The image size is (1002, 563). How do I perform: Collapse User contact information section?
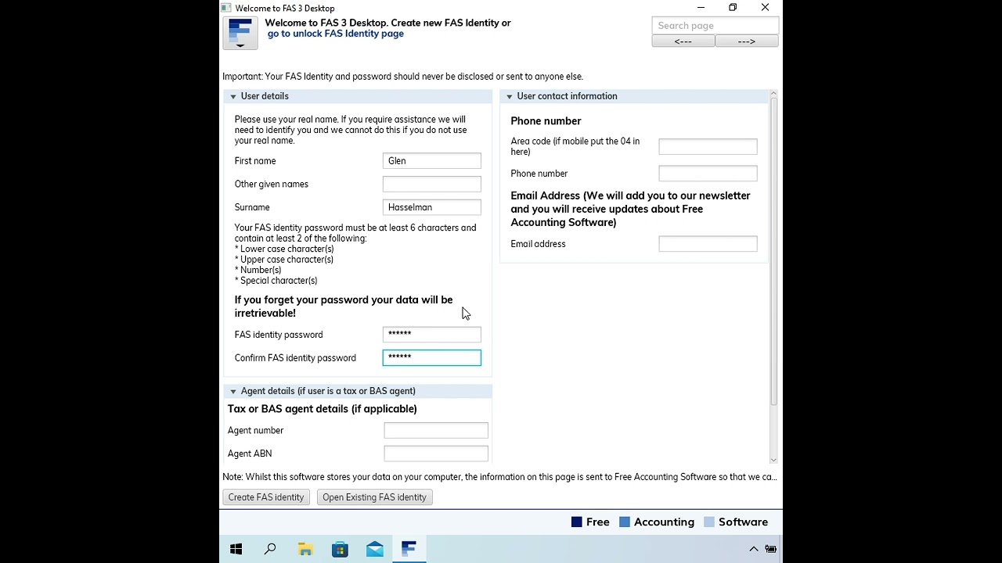(509, 96)
